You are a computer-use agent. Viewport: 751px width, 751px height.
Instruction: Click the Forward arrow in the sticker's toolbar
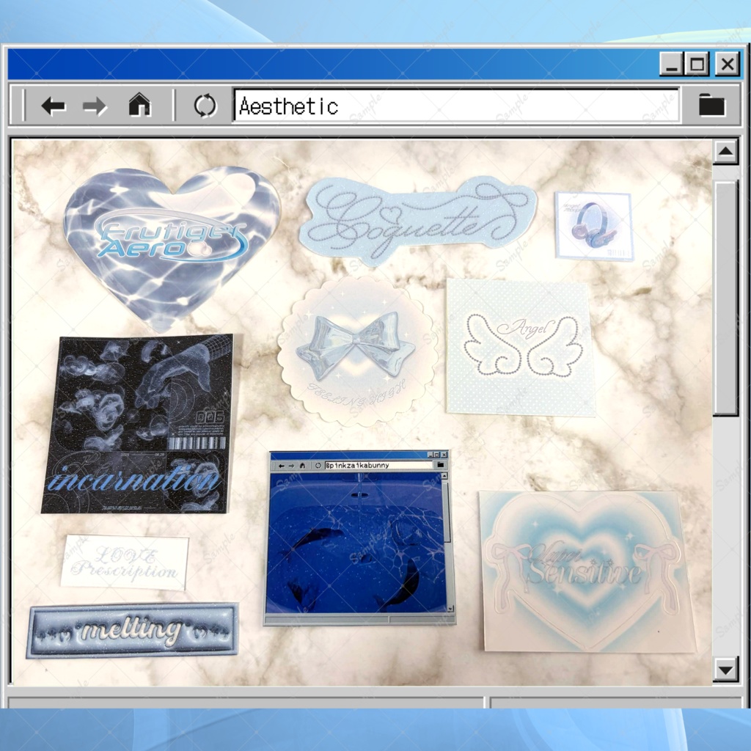291,465
